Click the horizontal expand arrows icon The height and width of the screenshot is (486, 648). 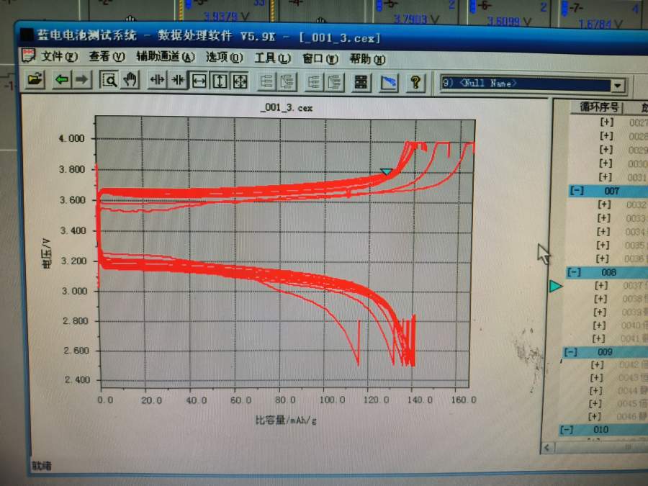[158, 80]
